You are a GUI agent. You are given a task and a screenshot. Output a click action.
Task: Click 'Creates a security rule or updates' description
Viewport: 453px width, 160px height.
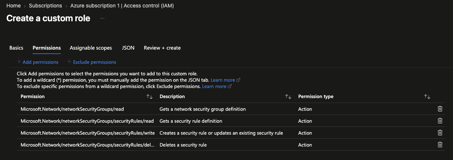[x=221, y=133]
